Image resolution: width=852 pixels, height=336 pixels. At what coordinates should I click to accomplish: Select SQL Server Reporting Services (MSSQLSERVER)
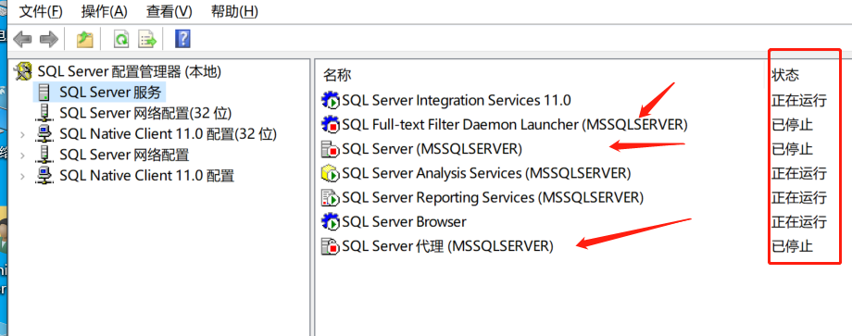[x=493, y=197]
